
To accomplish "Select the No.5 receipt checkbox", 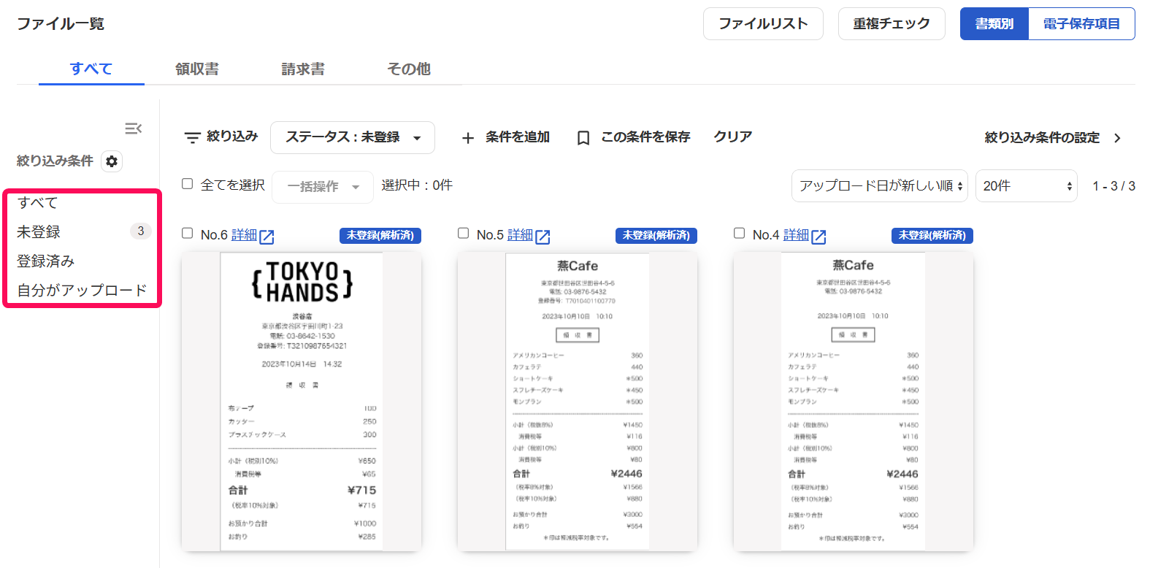I will (x=464, y=234).
